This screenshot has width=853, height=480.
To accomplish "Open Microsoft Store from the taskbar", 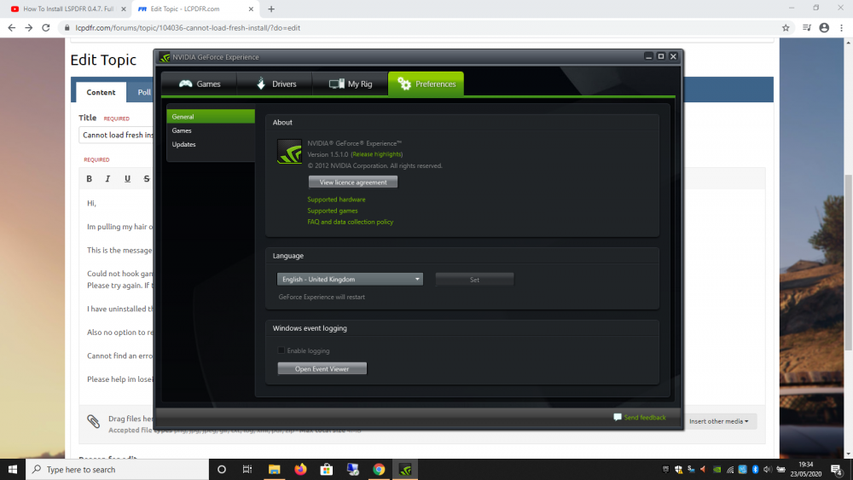I will 327,469.
